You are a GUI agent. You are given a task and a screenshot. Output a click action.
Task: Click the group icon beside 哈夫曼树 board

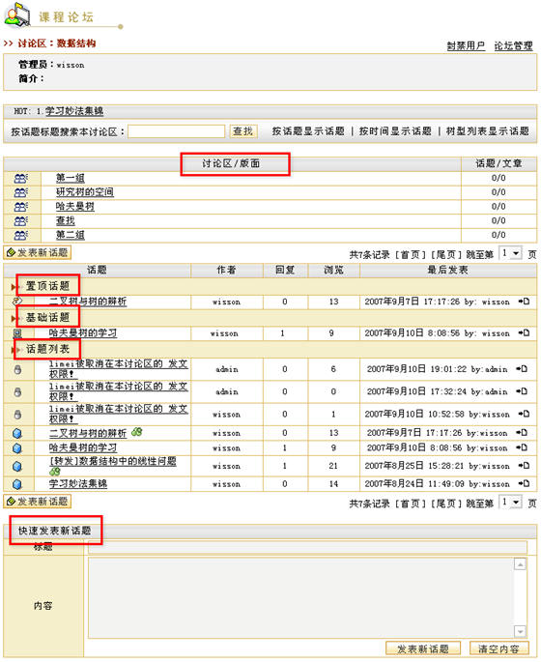20,207
